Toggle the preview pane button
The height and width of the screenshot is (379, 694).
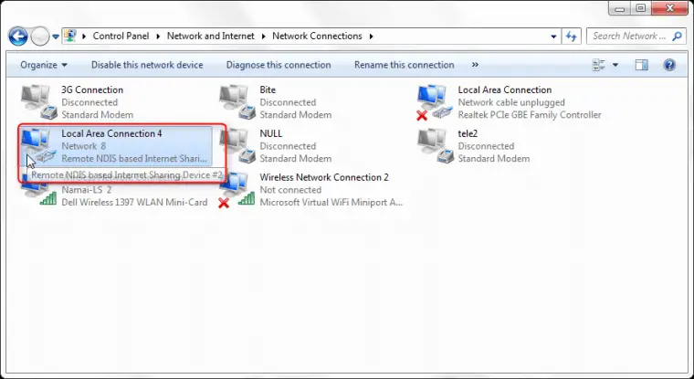(641, 65)
